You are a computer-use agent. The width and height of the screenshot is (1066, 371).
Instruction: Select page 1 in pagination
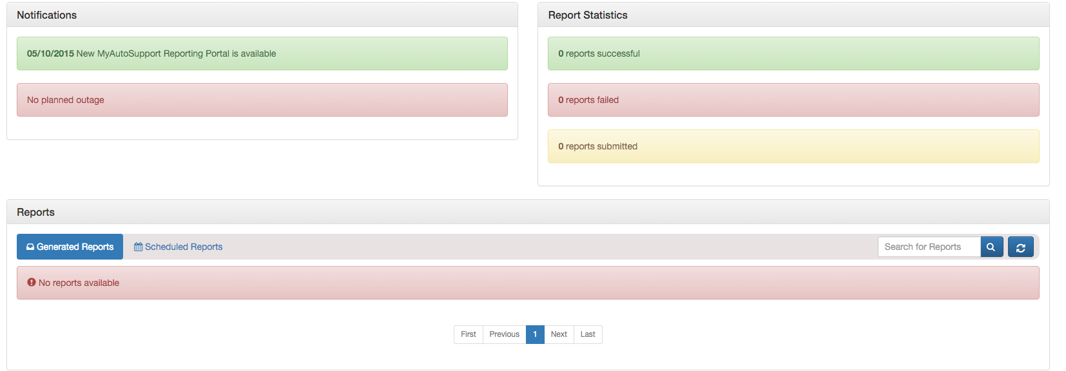coord(535,334)
